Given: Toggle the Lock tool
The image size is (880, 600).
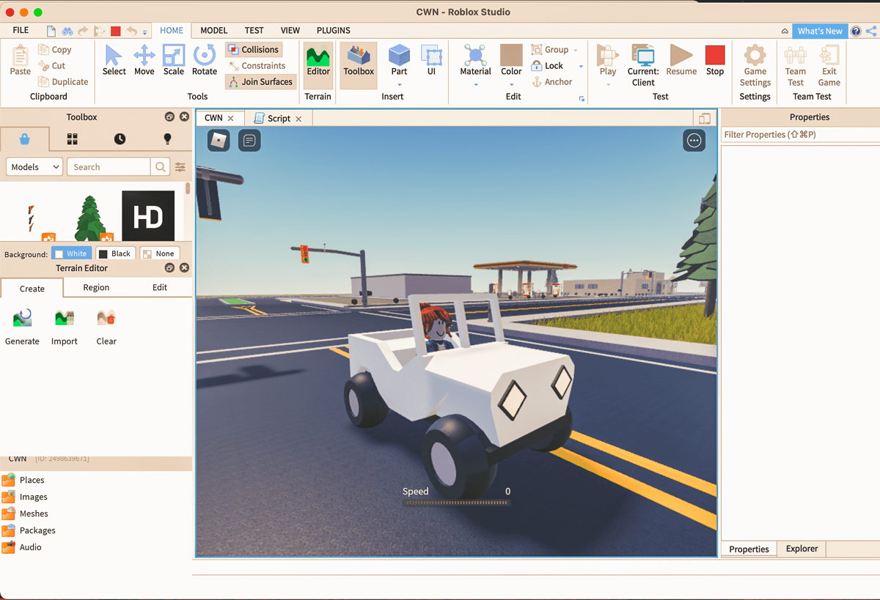Looking at the screenshot, I should [547, 66].
